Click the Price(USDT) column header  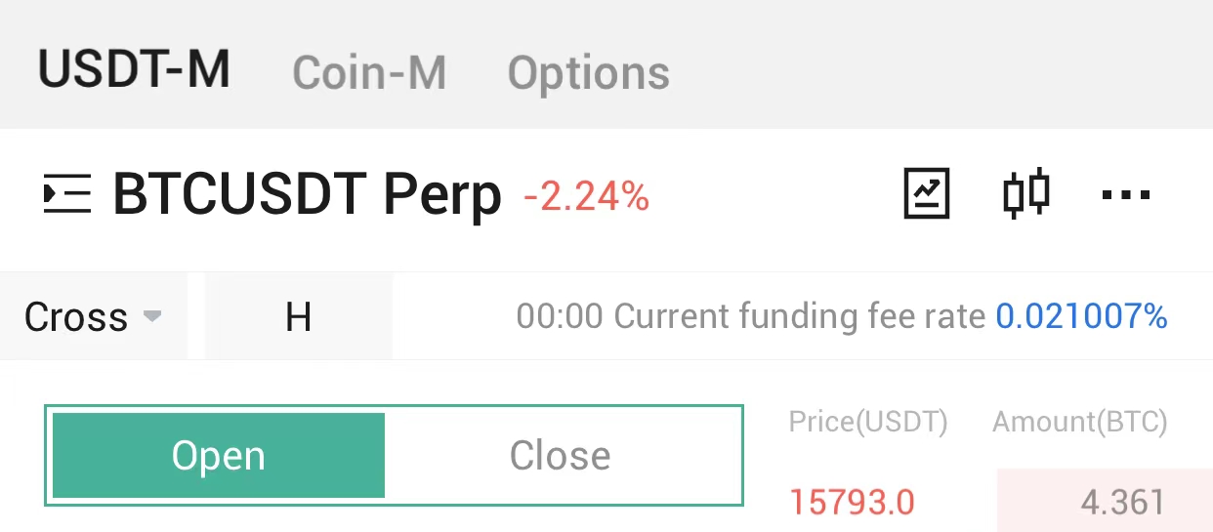[868, 422]
